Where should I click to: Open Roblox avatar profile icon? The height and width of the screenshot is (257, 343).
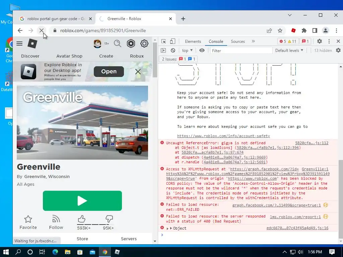pos(97,44)
